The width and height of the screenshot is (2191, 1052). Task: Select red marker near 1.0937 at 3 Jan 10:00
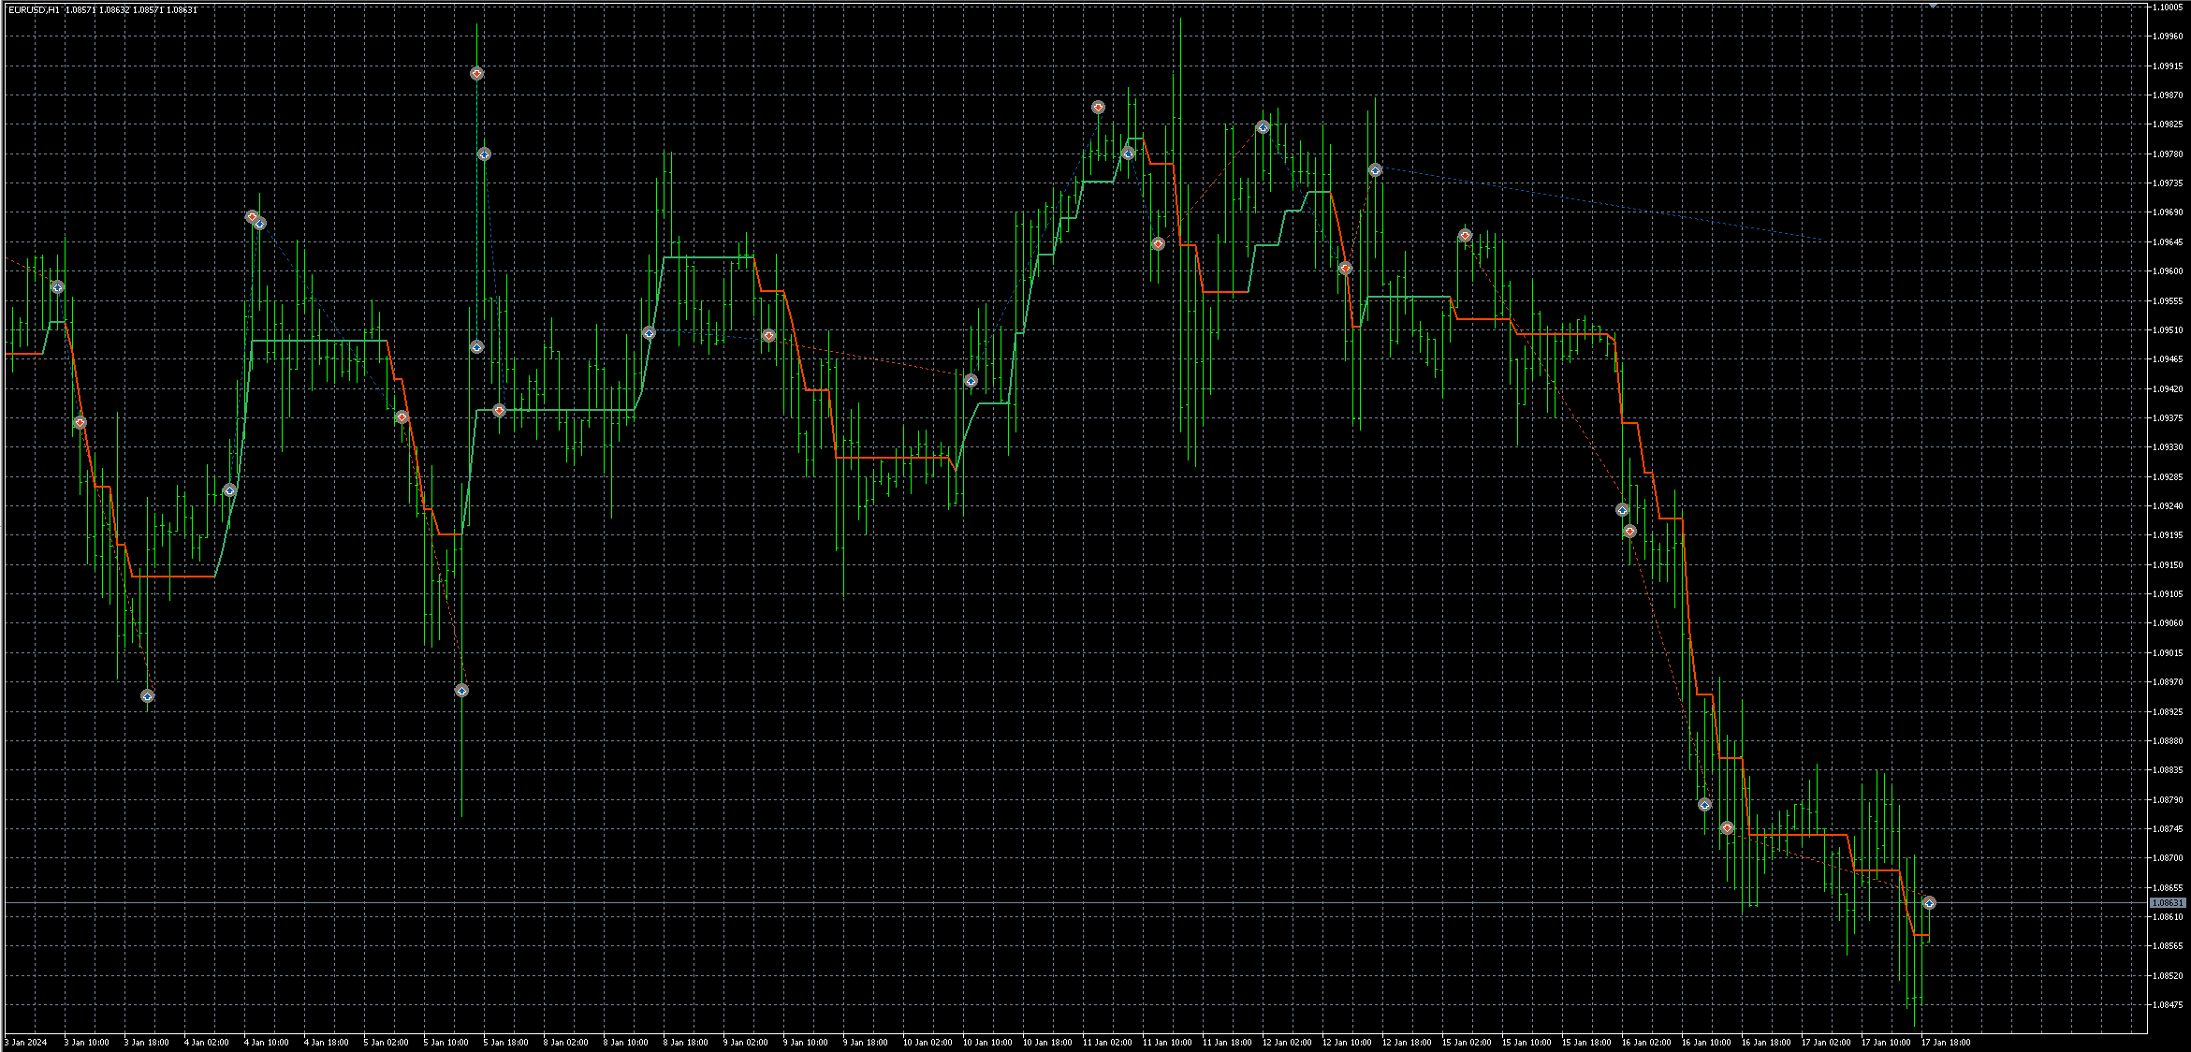80,423
